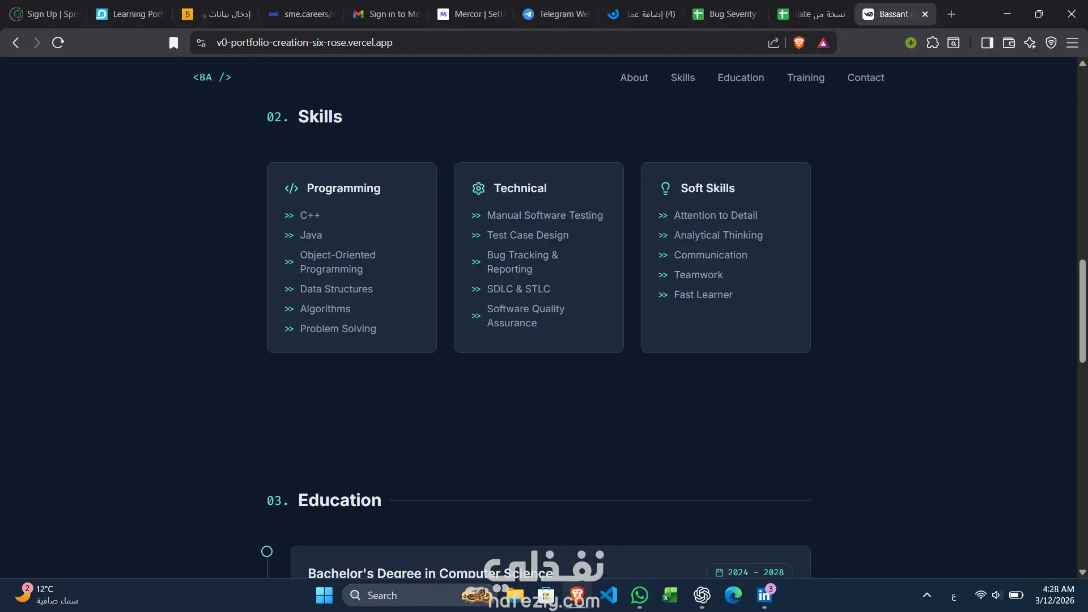This screenshot has height=612, width=1088.
Task: Switch to the Telegram Web tab
Action: 555,14
